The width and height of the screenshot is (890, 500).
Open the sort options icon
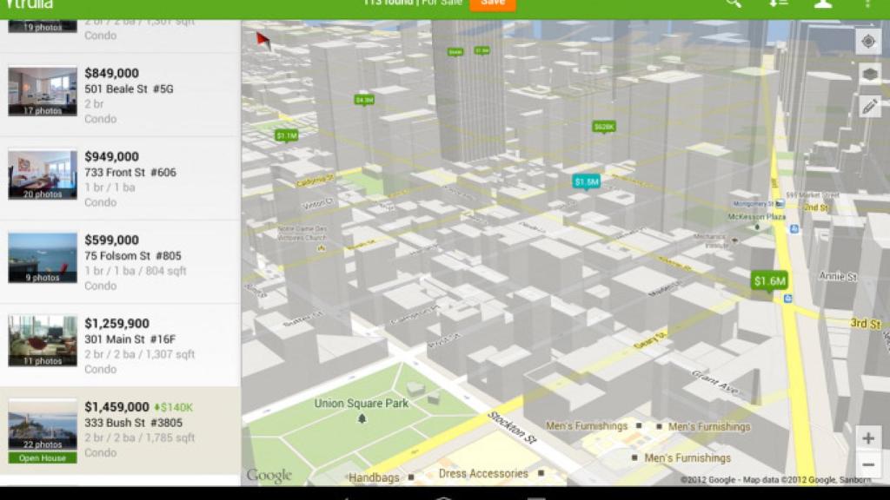tap(778, 4)
